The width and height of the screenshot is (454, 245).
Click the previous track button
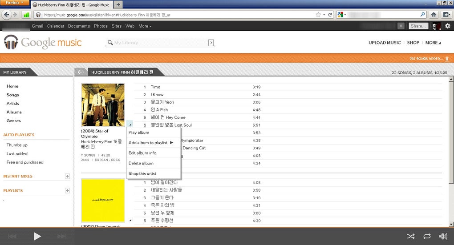coord(12,236)
